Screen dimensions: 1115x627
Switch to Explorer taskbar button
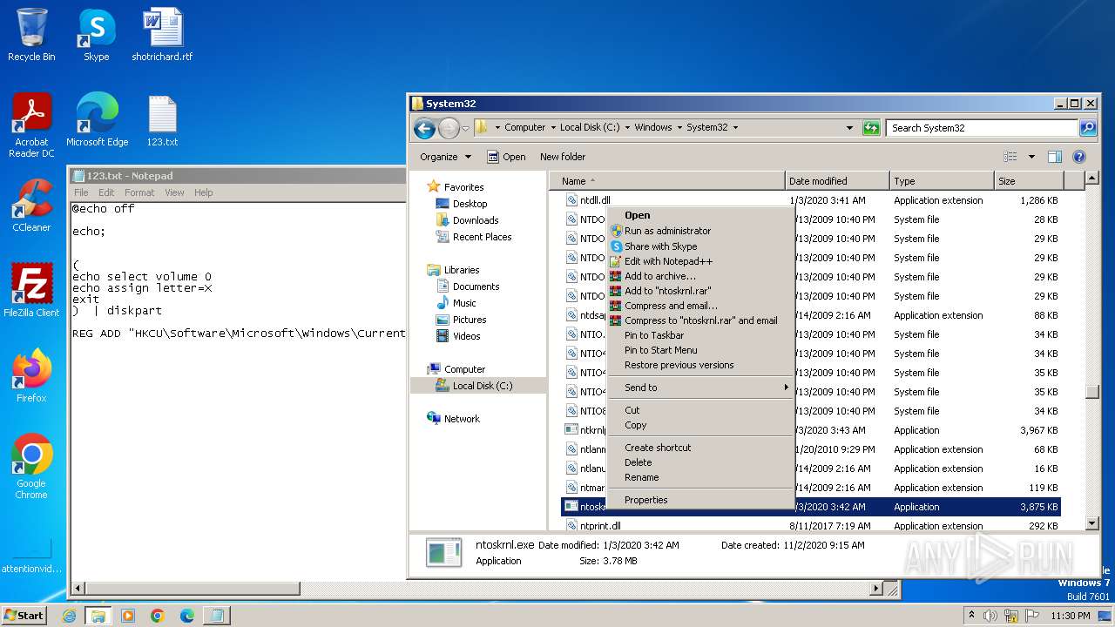98,616
